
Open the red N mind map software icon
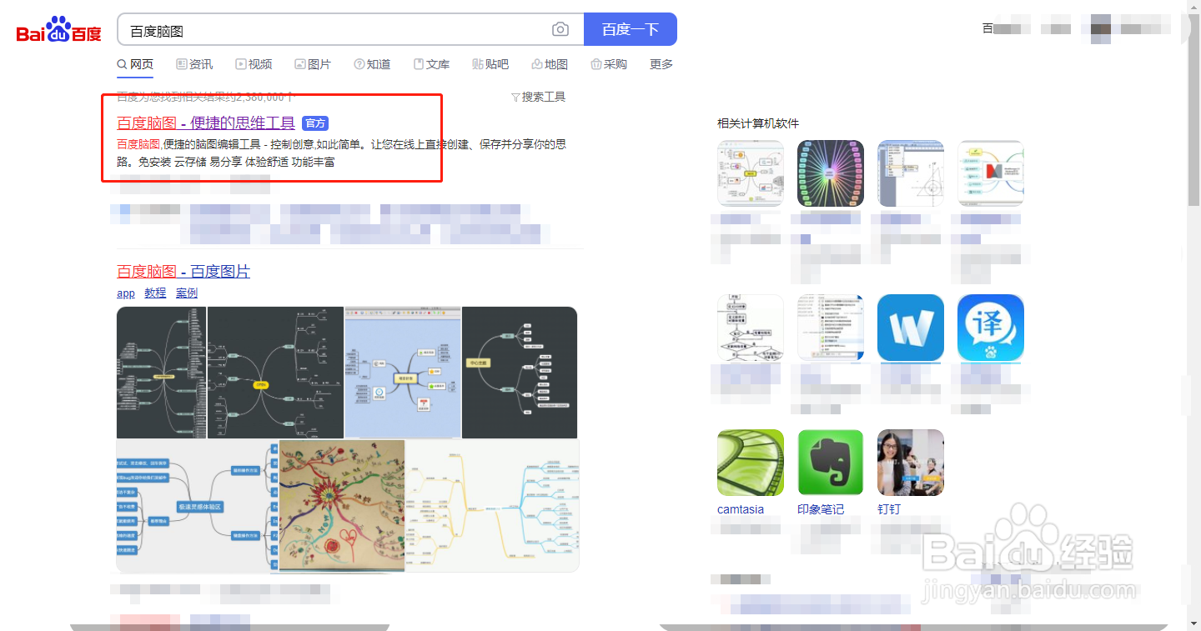pos(991,173)
